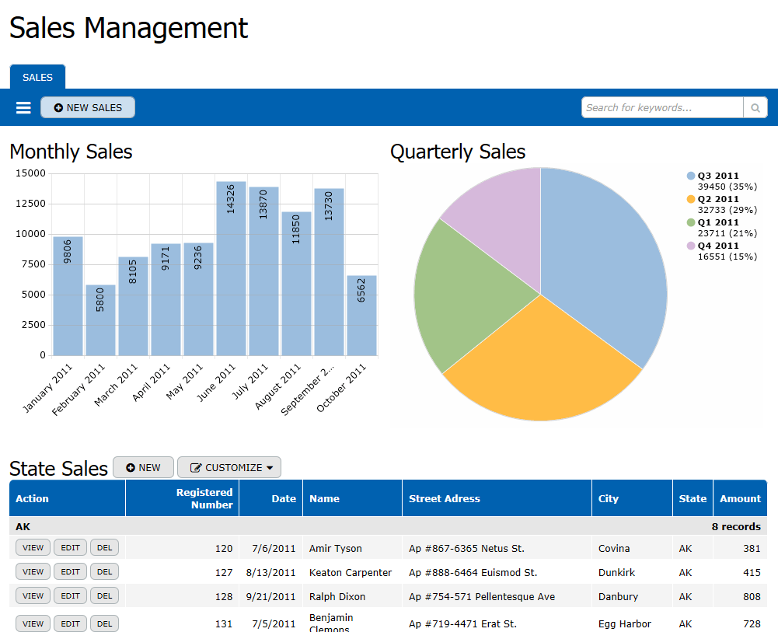
Task: Edit Keaton Carpenter's record
Action: coord(70,572)
